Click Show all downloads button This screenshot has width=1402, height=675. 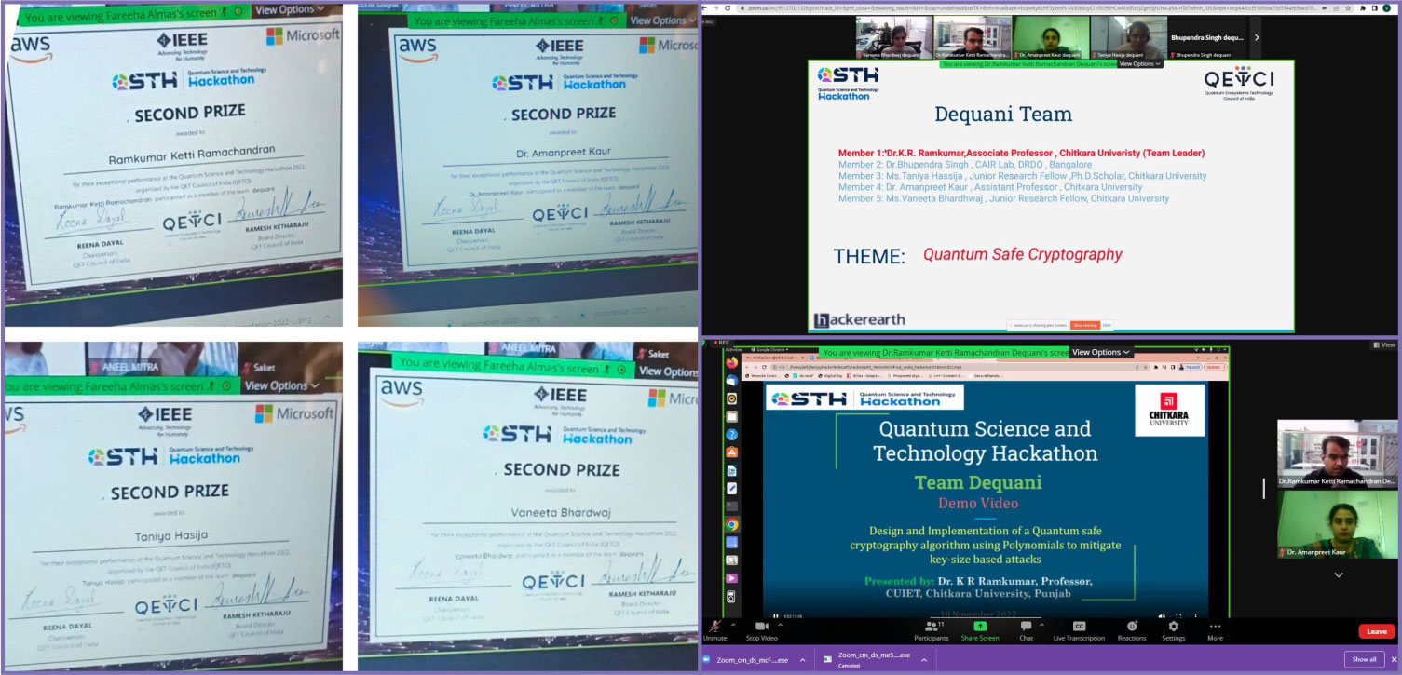[1364, 659]
